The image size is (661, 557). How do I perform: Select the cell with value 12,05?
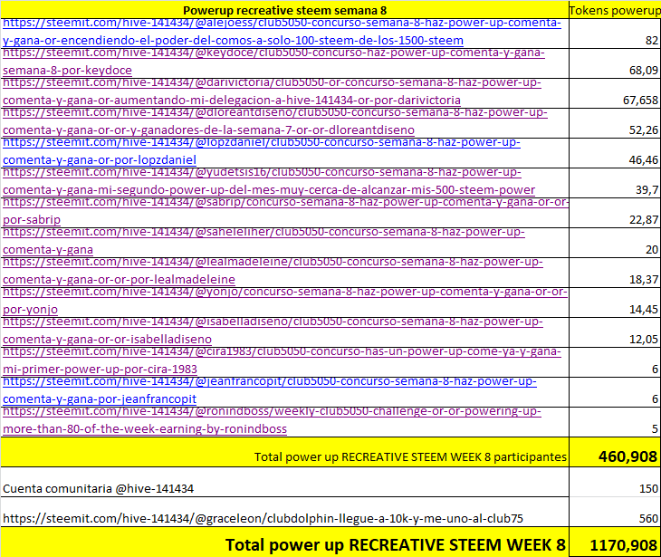(x=615, y=332)
